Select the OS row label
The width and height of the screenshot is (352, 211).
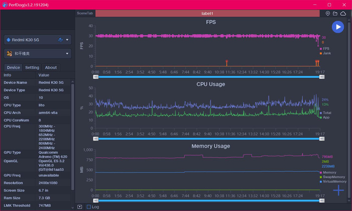[6, 98]
